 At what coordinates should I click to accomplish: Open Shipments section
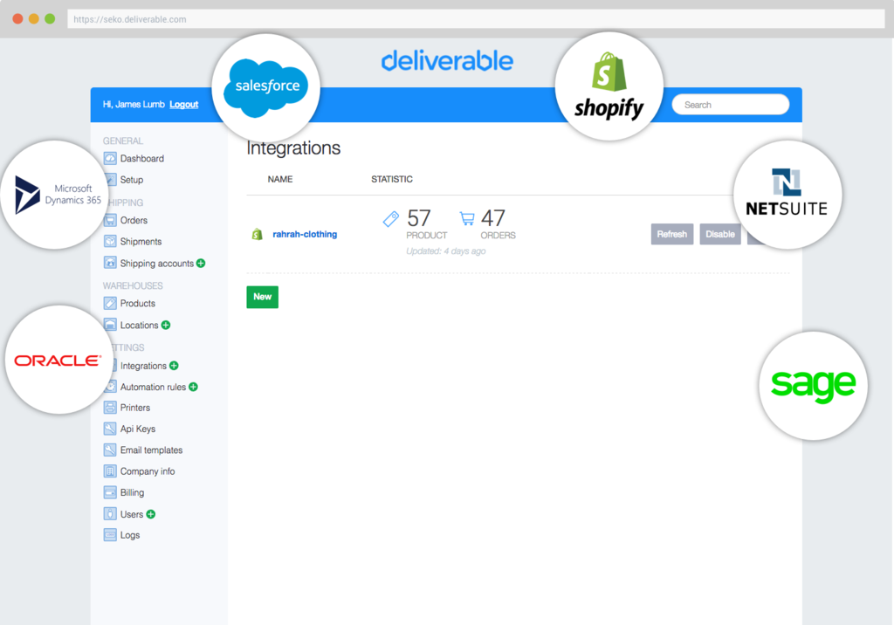(x=141, y=242)
